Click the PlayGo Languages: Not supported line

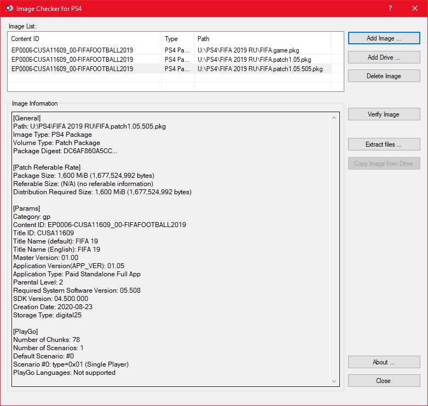tap(64, 373)
